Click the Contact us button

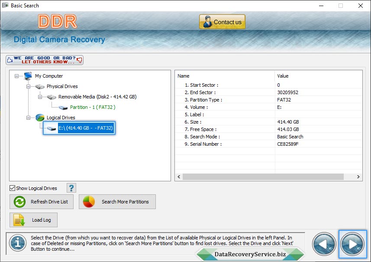tap(222, 22)
